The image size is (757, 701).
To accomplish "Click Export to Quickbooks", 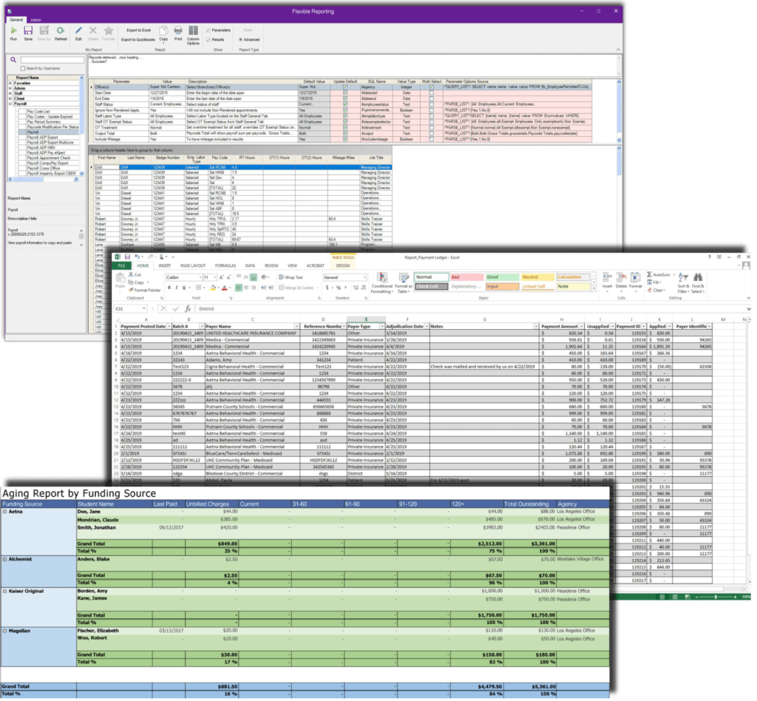I will click(x=138, y=39).
